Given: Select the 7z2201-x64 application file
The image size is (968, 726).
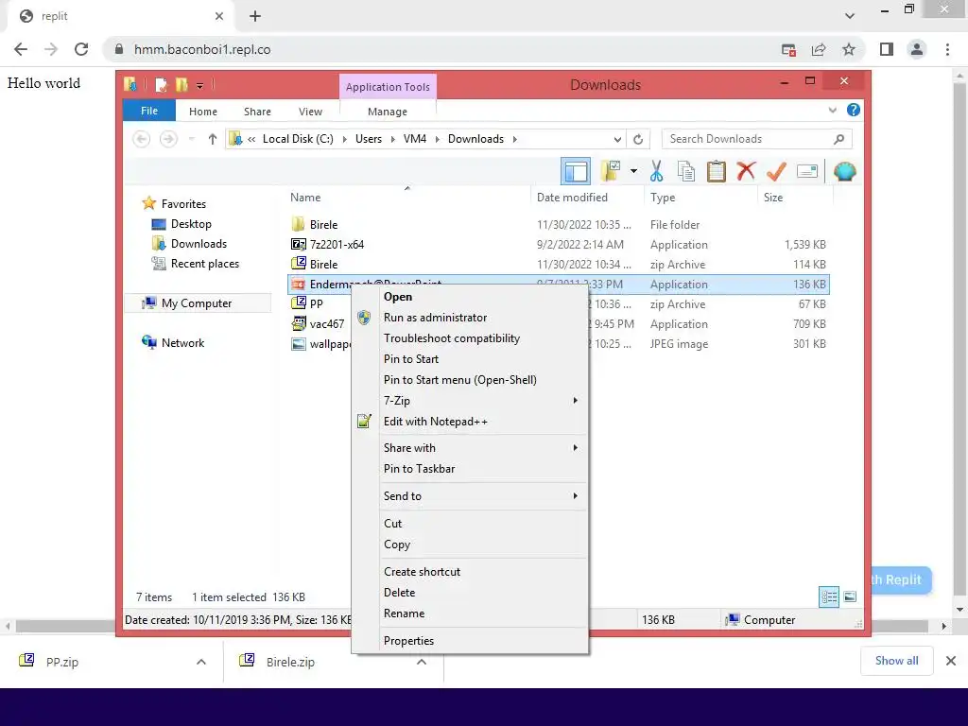Looking at the screenshot, I should (559, 245).
